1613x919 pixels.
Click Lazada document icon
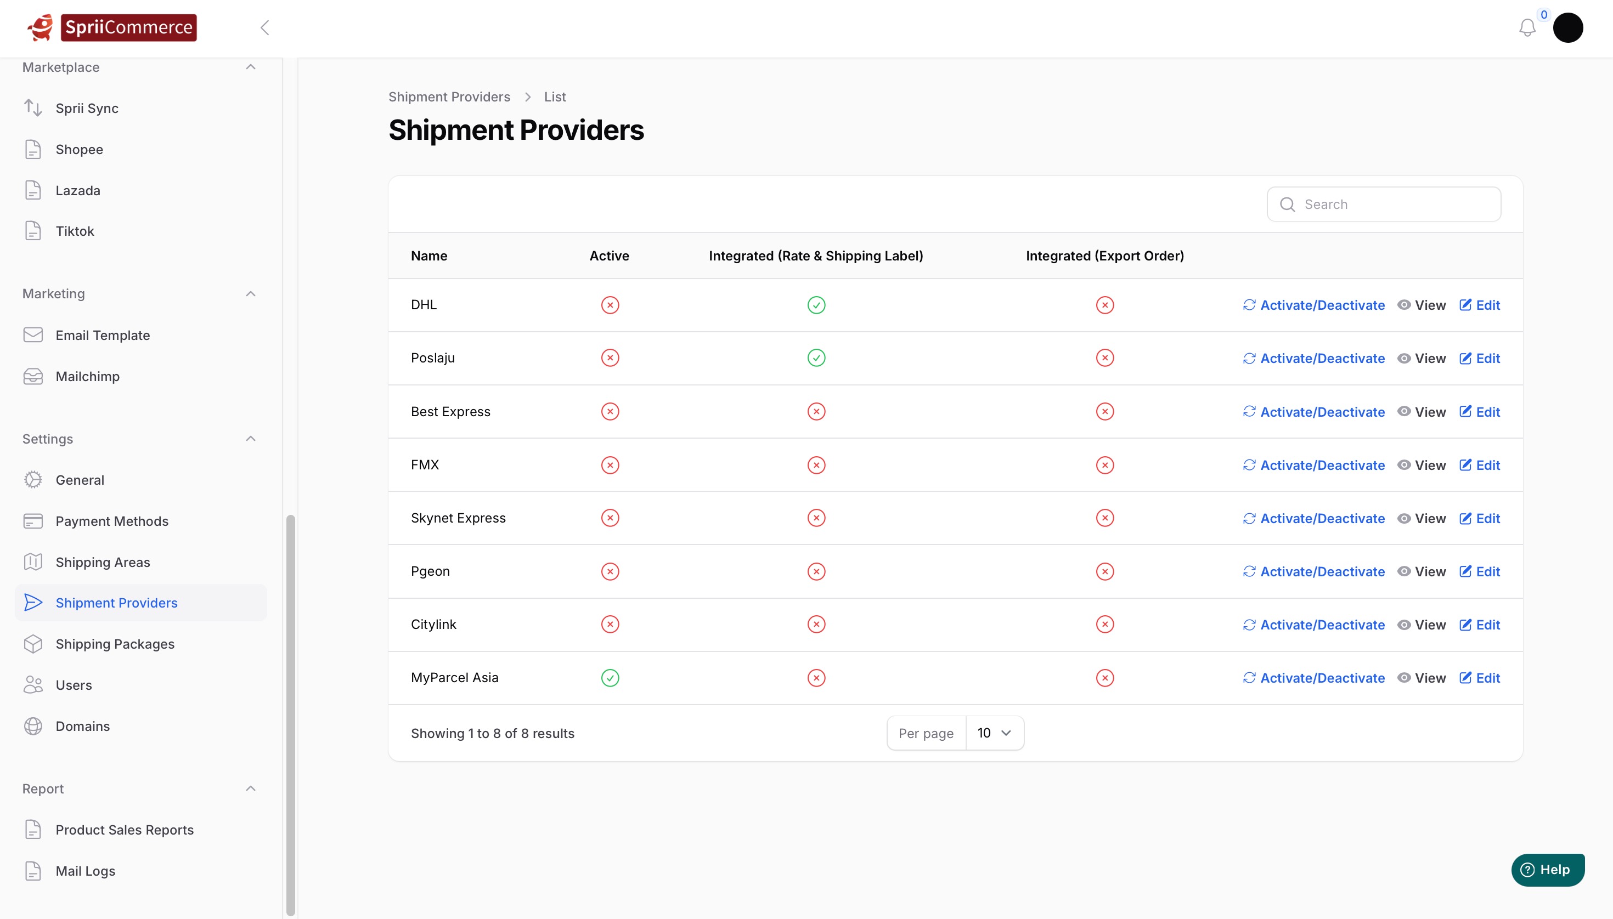tap(33, 190)
